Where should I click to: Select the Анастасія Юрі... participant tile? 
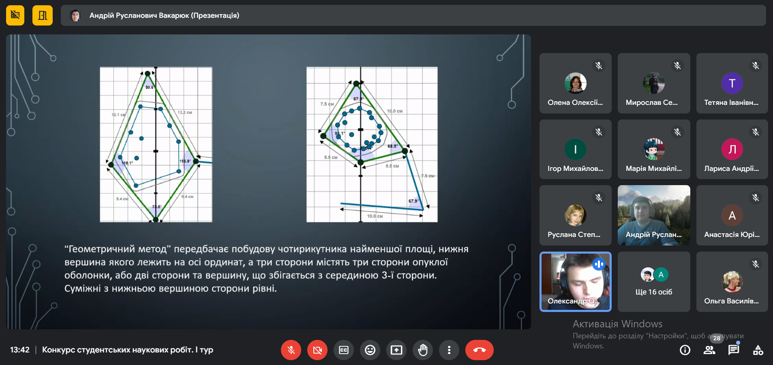(x=732, y=215)
